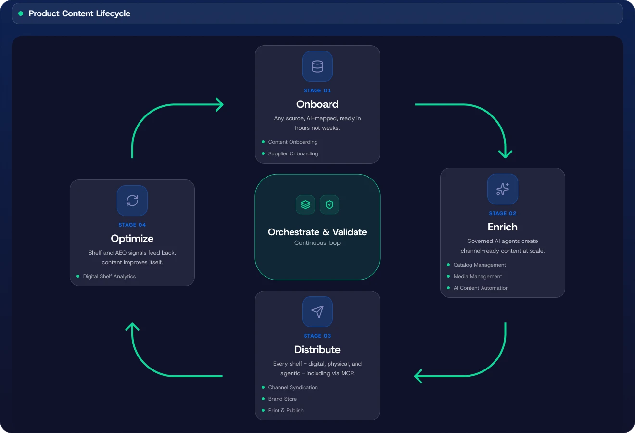
Task: Click 'Every shelf – digital, physical' description
Action: click(x=317, y=369)
